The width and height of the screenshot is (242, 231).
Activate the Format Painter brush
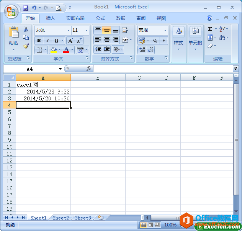(x=26, y=46)
